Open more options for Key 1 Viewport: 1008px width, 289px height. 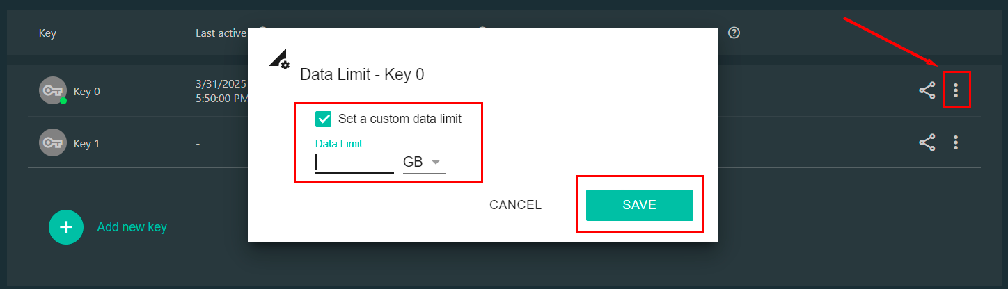pos(956,142)
